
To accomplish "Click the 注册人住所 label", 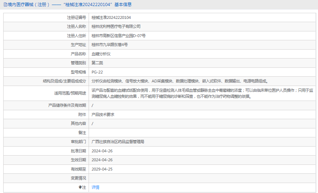I will [x=76, y=36].
